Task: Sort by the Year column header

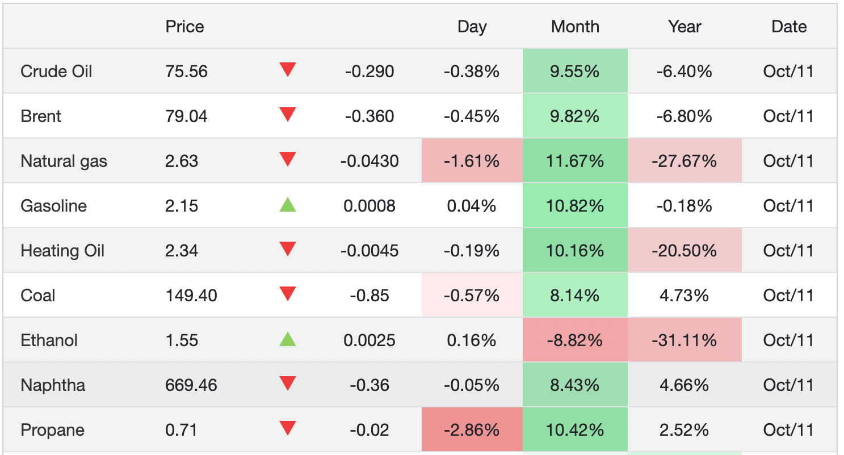Action: click(x=685, y=27)
